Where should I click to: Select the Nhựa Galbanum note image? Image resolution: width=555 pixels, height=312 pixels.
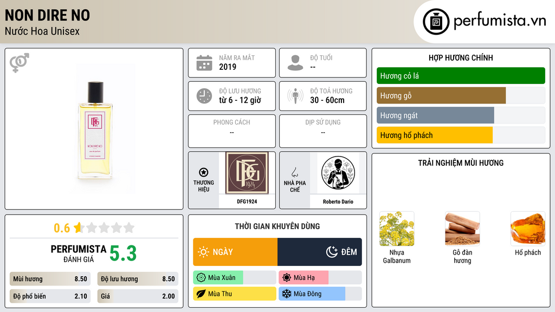[397, 229]
